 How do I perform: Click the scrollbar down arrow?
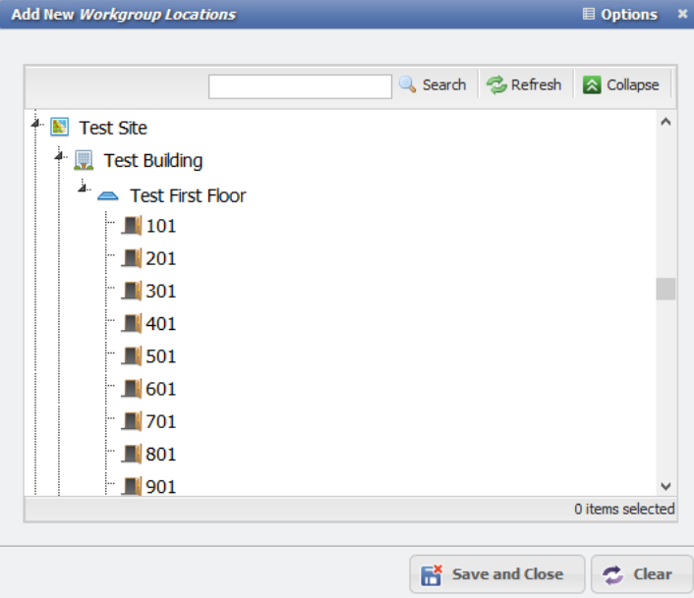pos(665,486)
